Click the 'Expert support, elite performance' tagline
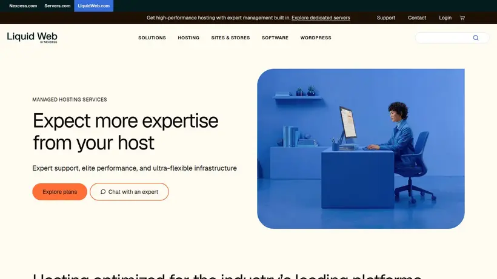The width and height of the screenshot is (497, 279). coord(135,168)
